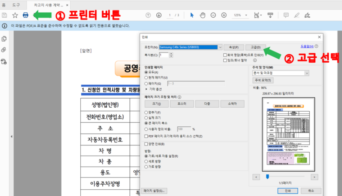The height and width of the screenshot is (196, 342).
Task: Choose the 소책자 sizing mode
Action: tap(233, 104)
